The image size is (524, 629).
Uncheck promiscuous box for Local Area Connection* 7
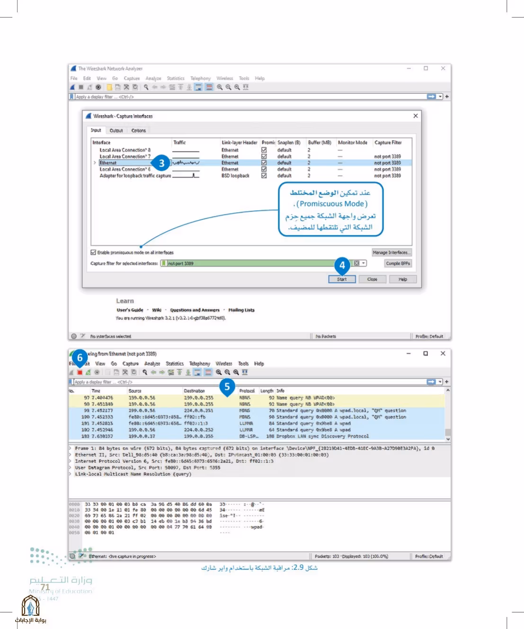(x=264, y=156)
